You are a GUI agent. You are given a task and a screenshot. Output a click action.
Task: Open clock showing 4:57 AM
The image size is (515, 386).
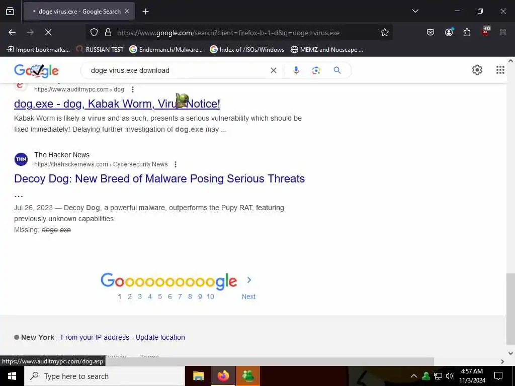(472, 376)
